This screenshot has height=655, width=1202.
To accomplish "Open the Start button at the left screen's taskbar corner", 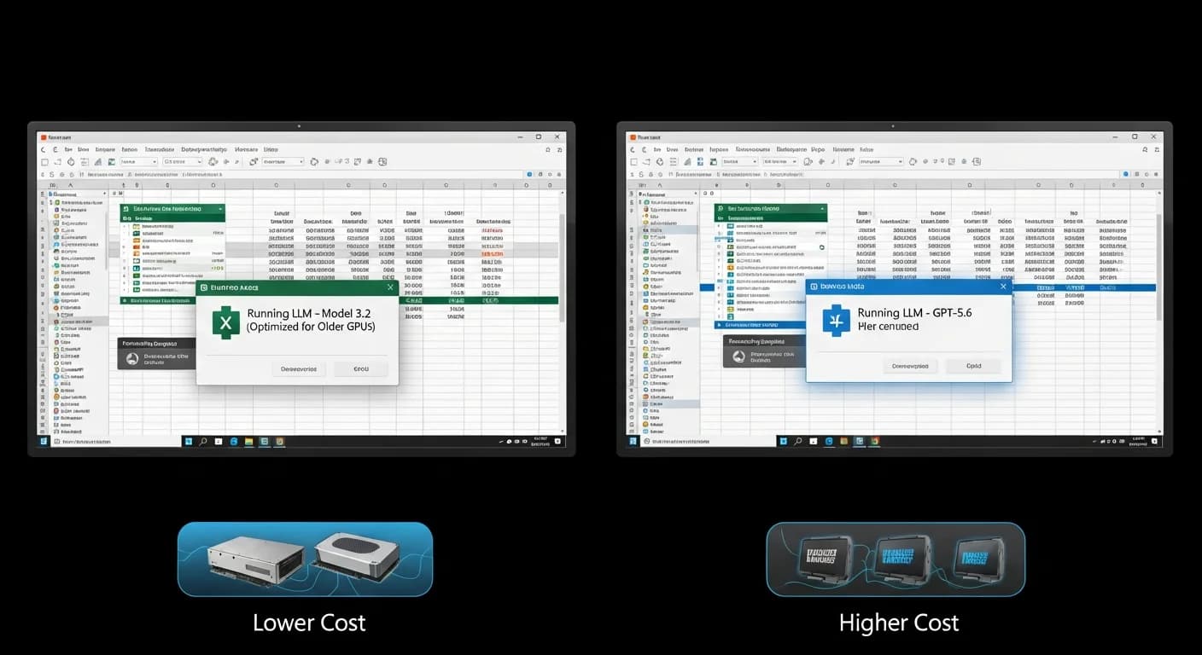I will [x=44, y=442].
